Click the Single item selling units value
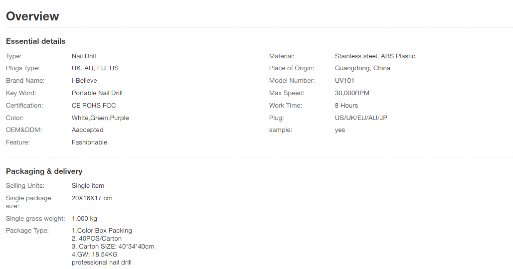513x269 pixels. pos(88,186)
